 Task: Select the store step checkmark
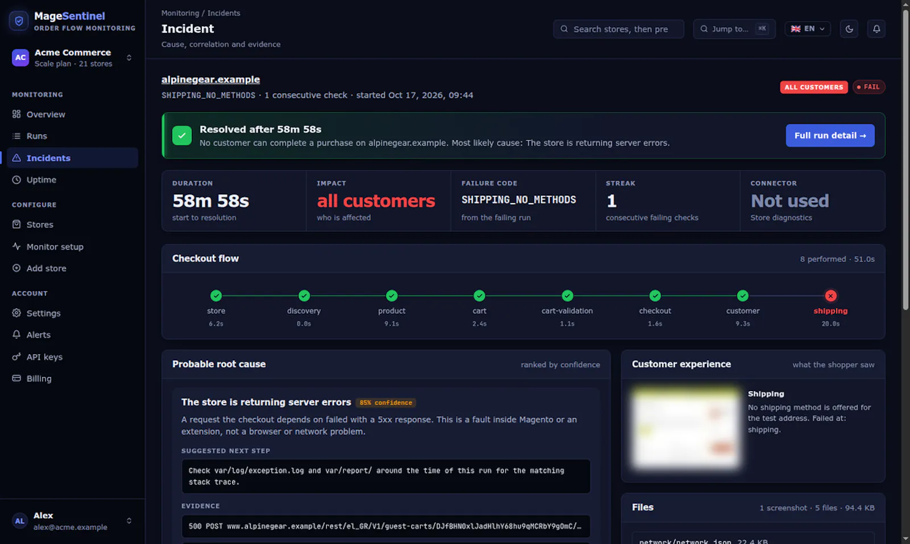click(x=216, y=296)
